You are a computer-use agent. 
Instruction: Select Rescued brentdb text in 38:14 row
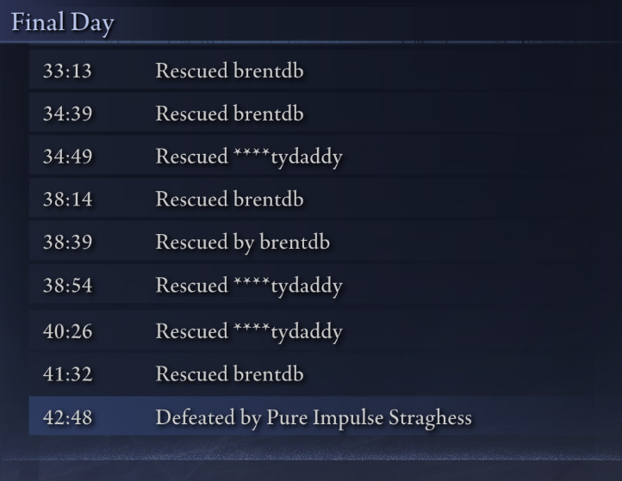(x=229, y=200)
